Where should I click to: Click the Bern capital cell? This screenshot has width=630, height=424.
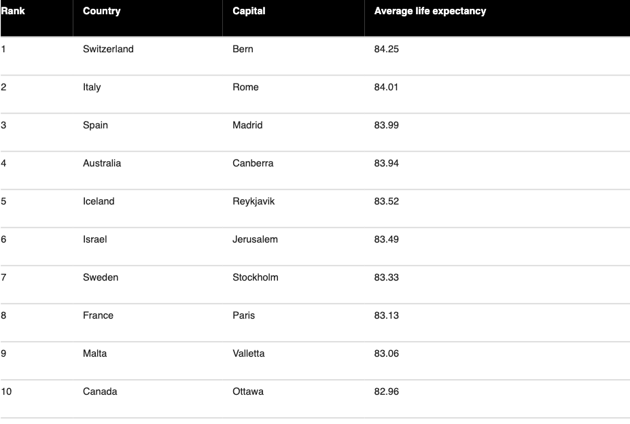[x=243, y=49]
